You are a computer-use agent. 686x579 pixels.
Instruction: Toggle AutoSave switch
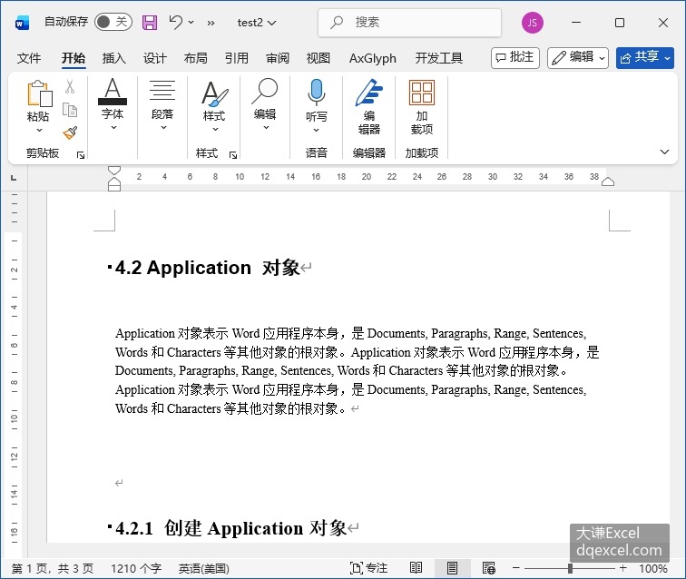pos(113,22)
